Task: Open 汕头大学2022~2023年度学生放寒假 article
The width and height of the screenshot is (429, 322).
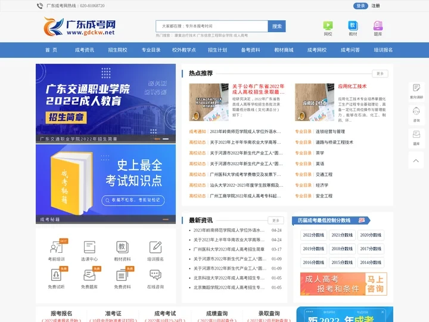Action: [246, 185]
